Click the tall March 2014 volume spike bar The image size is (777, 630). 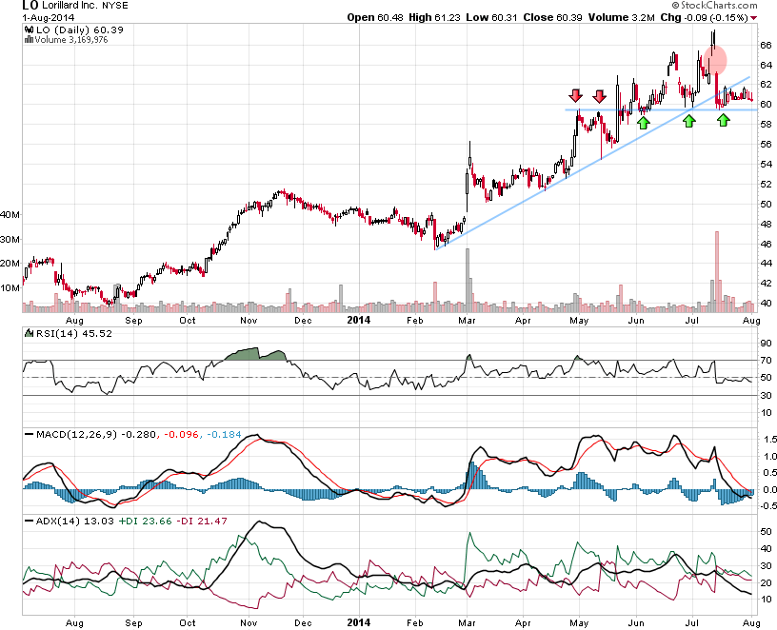[468, 281]
